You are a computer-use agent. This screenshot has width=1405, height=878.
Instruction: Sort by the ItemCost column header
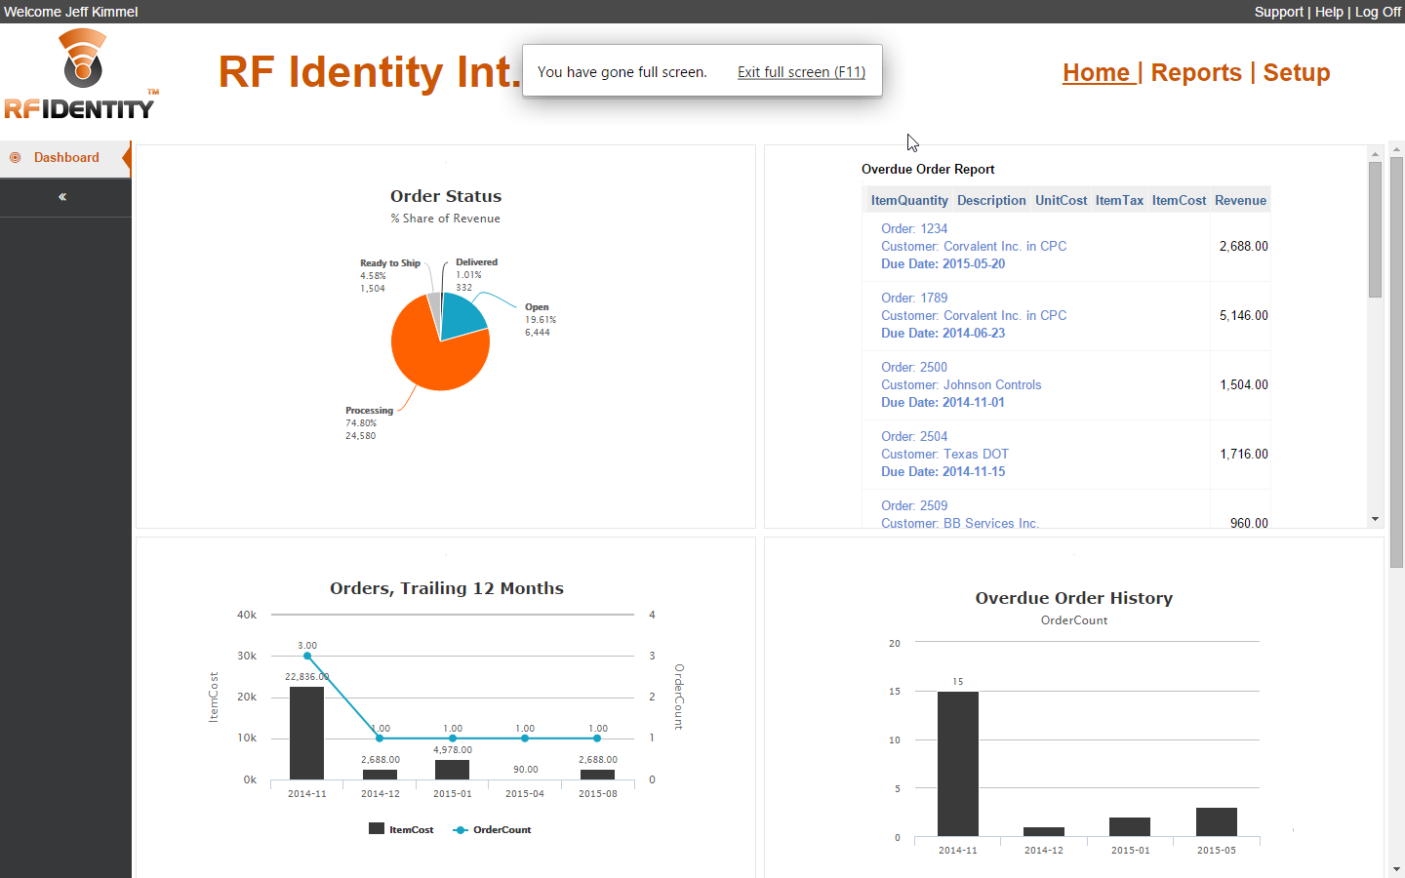1179,200
